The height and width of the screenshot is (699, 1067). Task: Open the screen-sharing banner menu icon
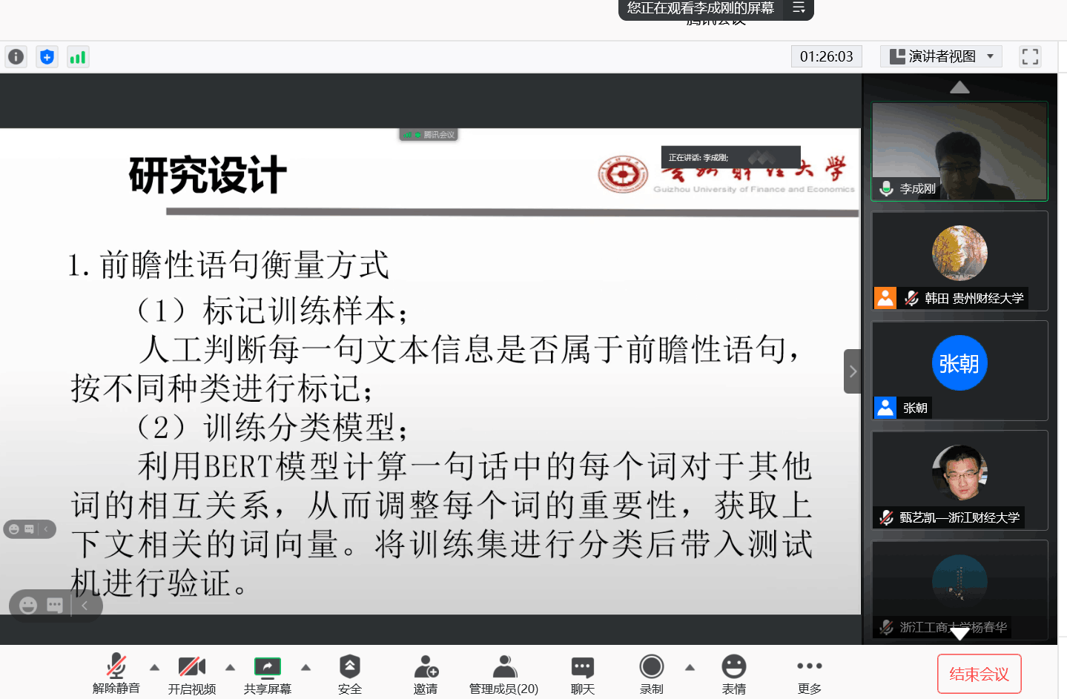799,8
